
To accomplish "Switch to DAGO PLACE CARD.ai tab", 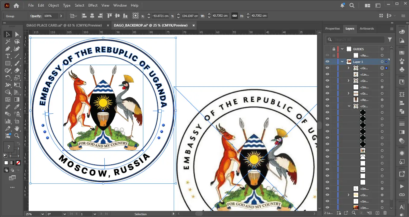I will click(64, 25).
